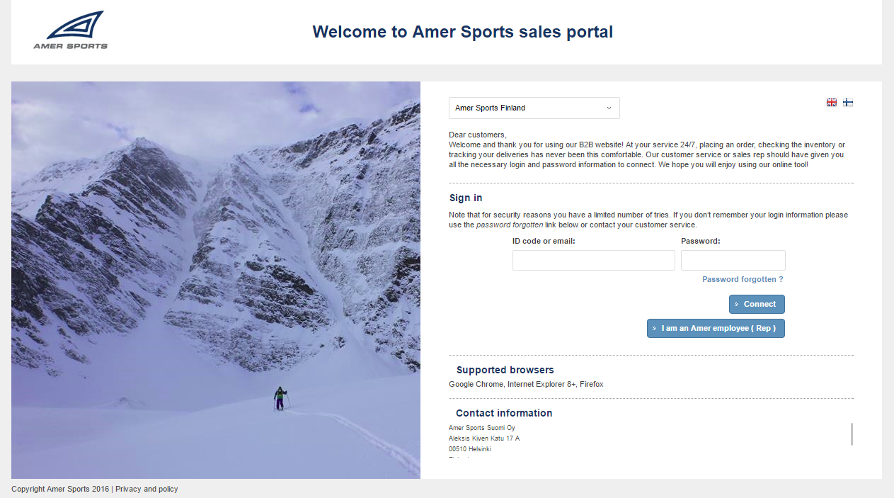This screenshot has width=894, height=498.
Task: Click the skier in the photo
Action: 280,398
